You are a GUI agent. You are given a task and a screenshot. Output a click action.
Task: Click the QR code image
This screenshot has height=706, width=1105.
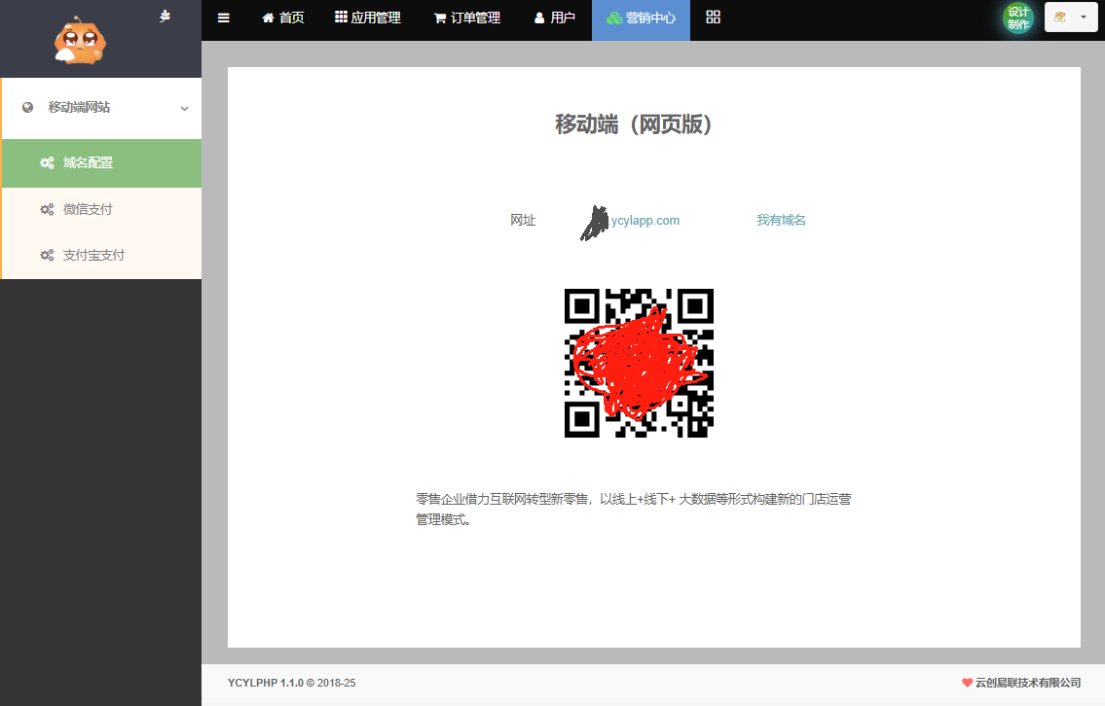click(639, 363)
